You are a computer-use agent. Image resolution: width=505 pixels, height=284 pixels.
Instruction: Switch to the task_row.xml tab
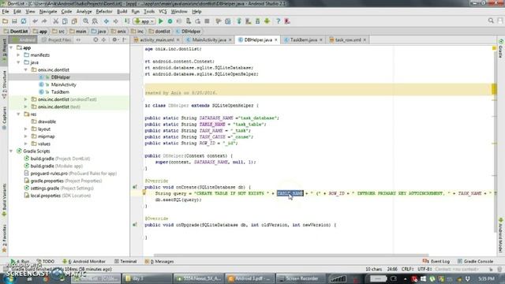[x=348, y=40]
